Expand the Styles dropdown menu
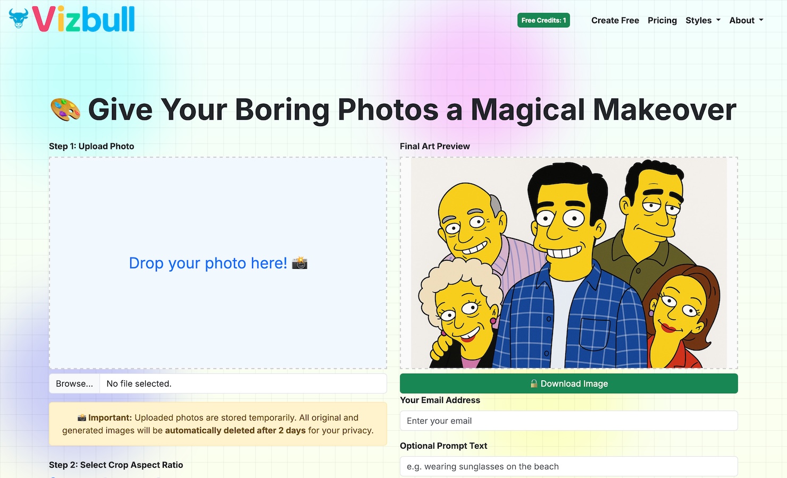This screenshot has width=787, height=478. 703,20
